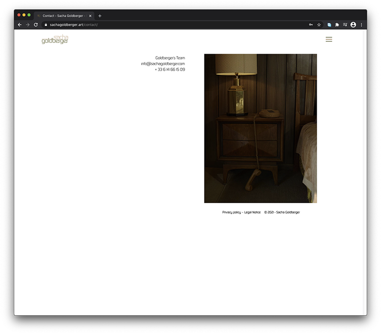This screenshot has height=334, width=381.
Task: Click the saved passwords key icon
Action: tap(310, 24)
